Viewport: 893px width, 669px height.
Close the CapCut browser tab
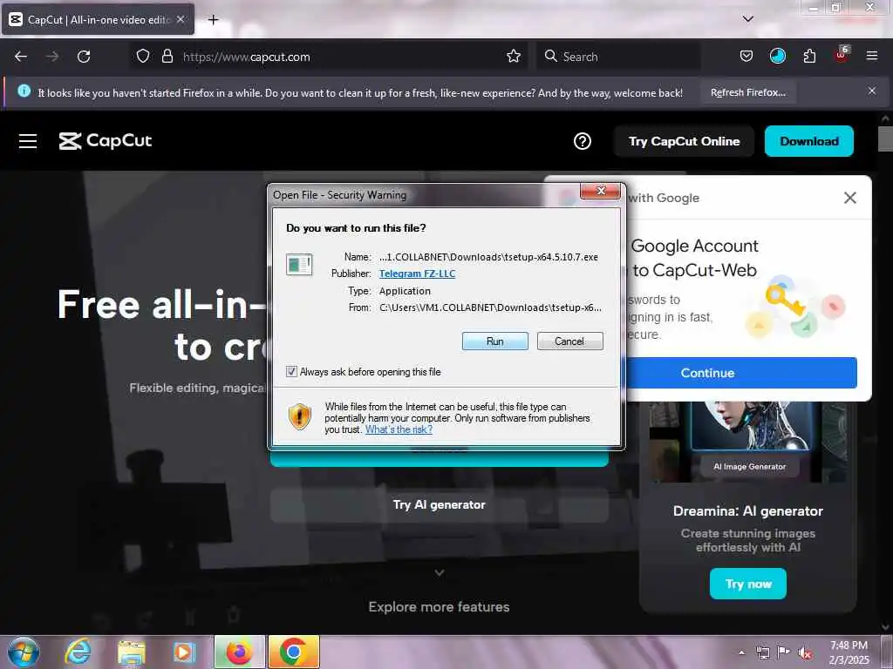(180, 20)
